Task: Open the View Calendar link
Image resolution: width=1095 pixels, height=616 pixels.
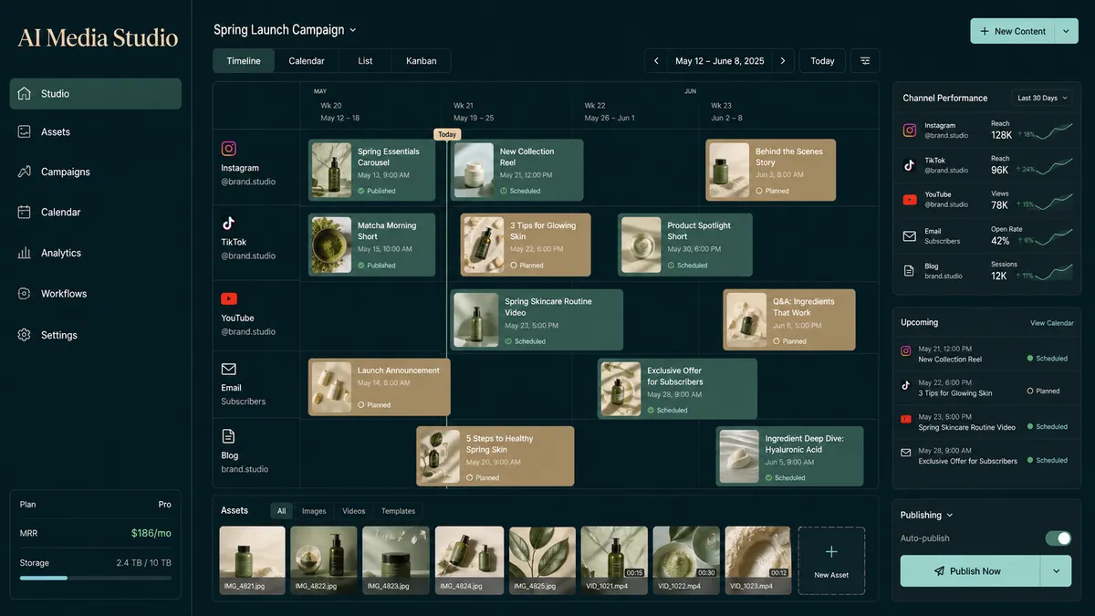Action: pos(1052,323)
